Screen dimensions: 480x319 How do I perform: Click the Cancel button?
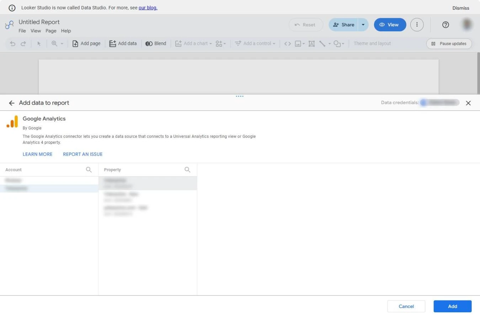click(406, 306)
